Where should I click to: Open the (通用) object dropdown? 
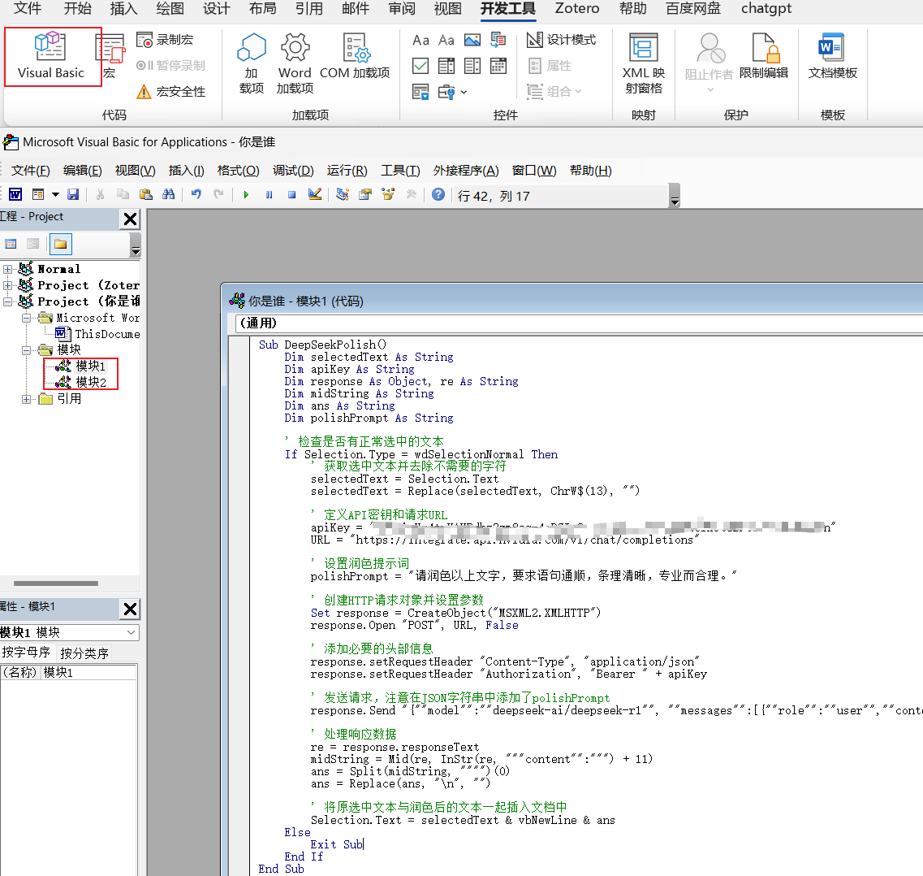pos(580,323)
